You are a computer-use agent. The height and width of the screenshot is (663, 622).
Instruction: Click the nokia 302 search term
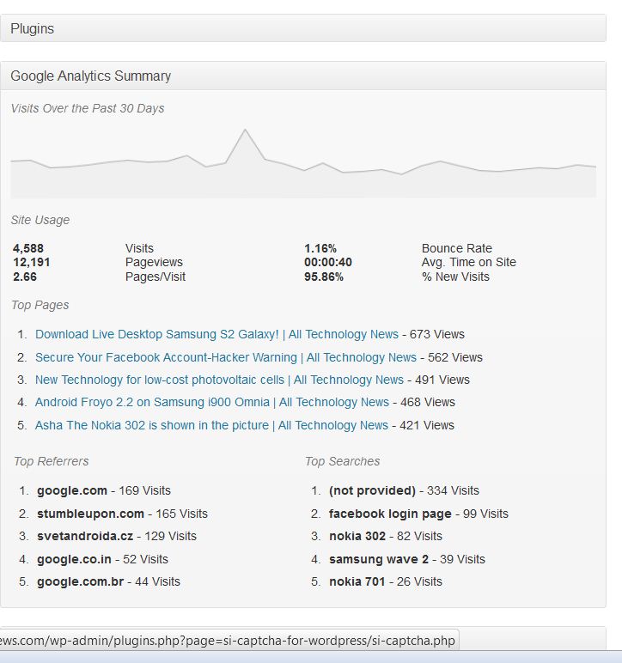click(357, 536)
